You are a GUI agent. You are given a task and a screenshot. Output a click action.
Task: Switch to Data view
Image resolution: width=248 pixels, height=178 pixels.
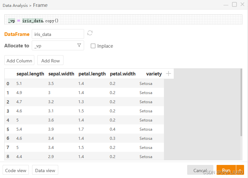click(45, 170)
